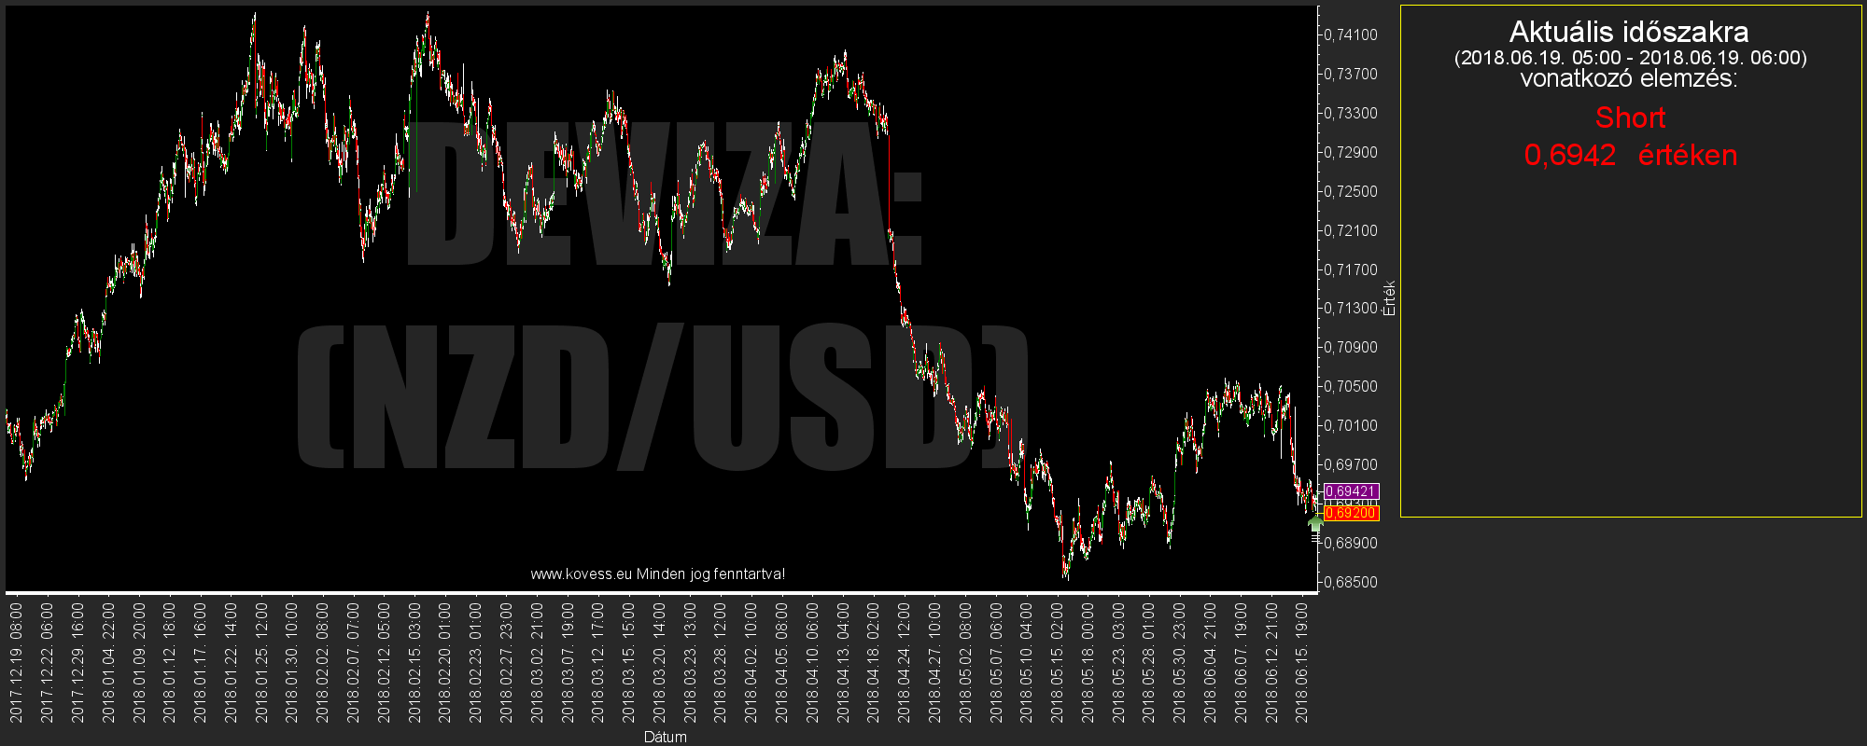1867x746 pixels.
Task: Click the 0,70500 price axis label
Action: click(1350, 386)
